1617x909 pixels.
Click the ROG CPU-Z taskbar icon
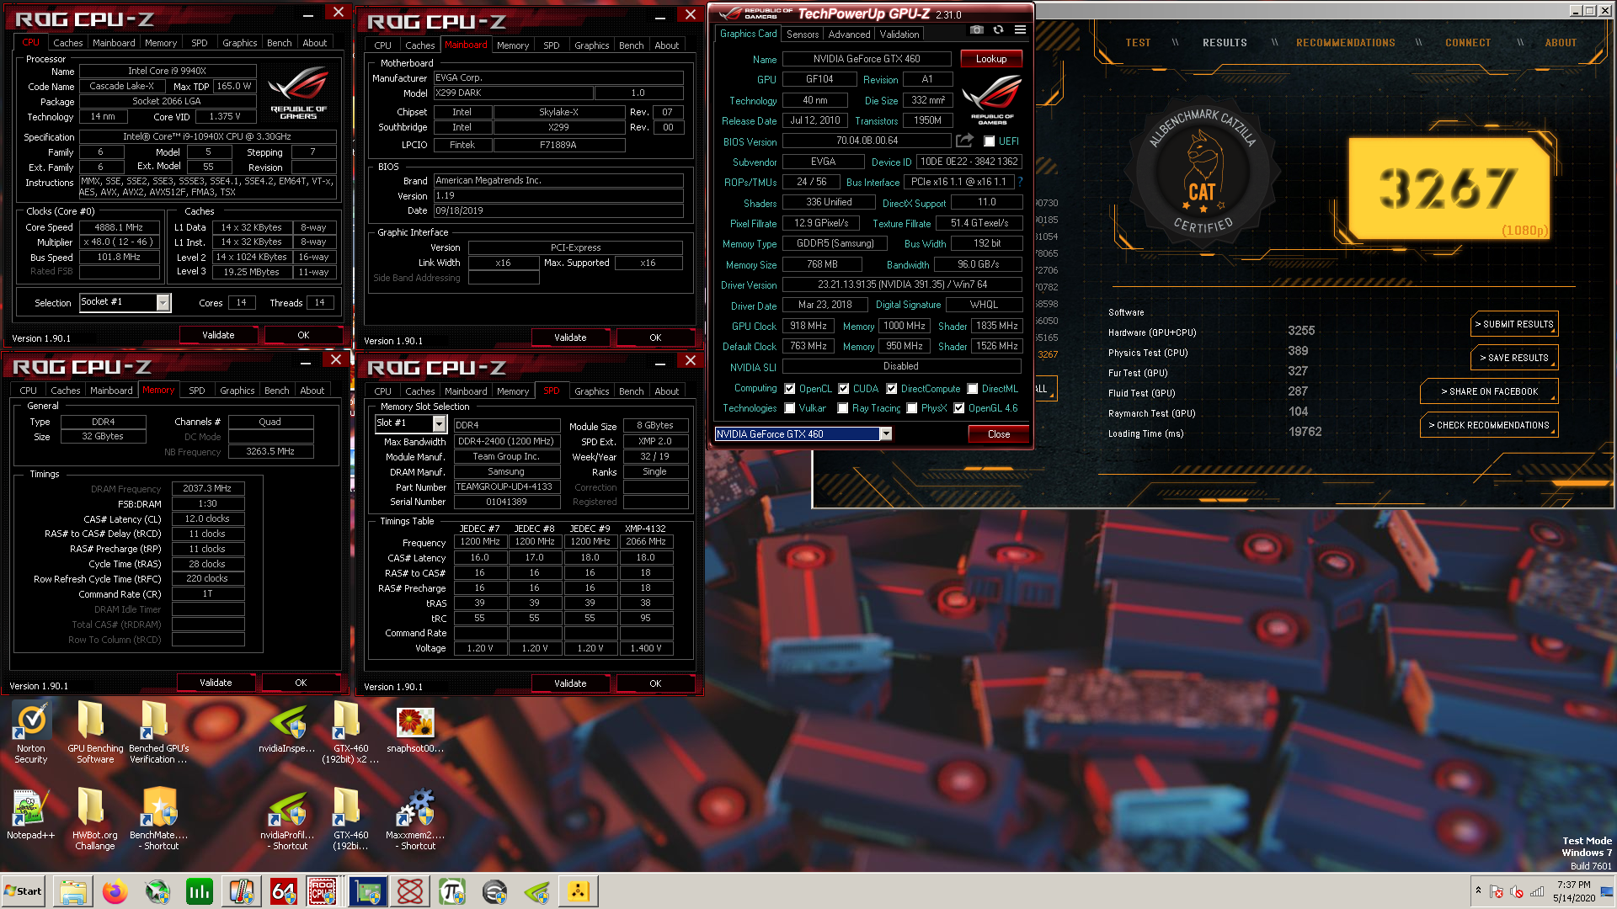pos(323,891)
